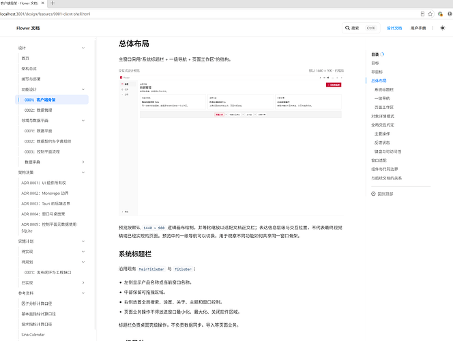Click the browser address bar URL

coord(45,14)
